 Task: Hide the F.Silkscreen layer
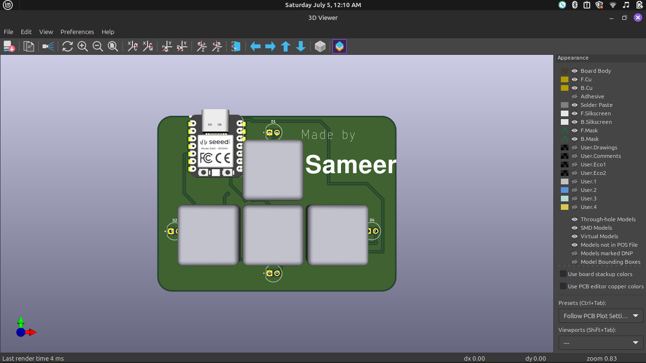[x=575, y=113]
